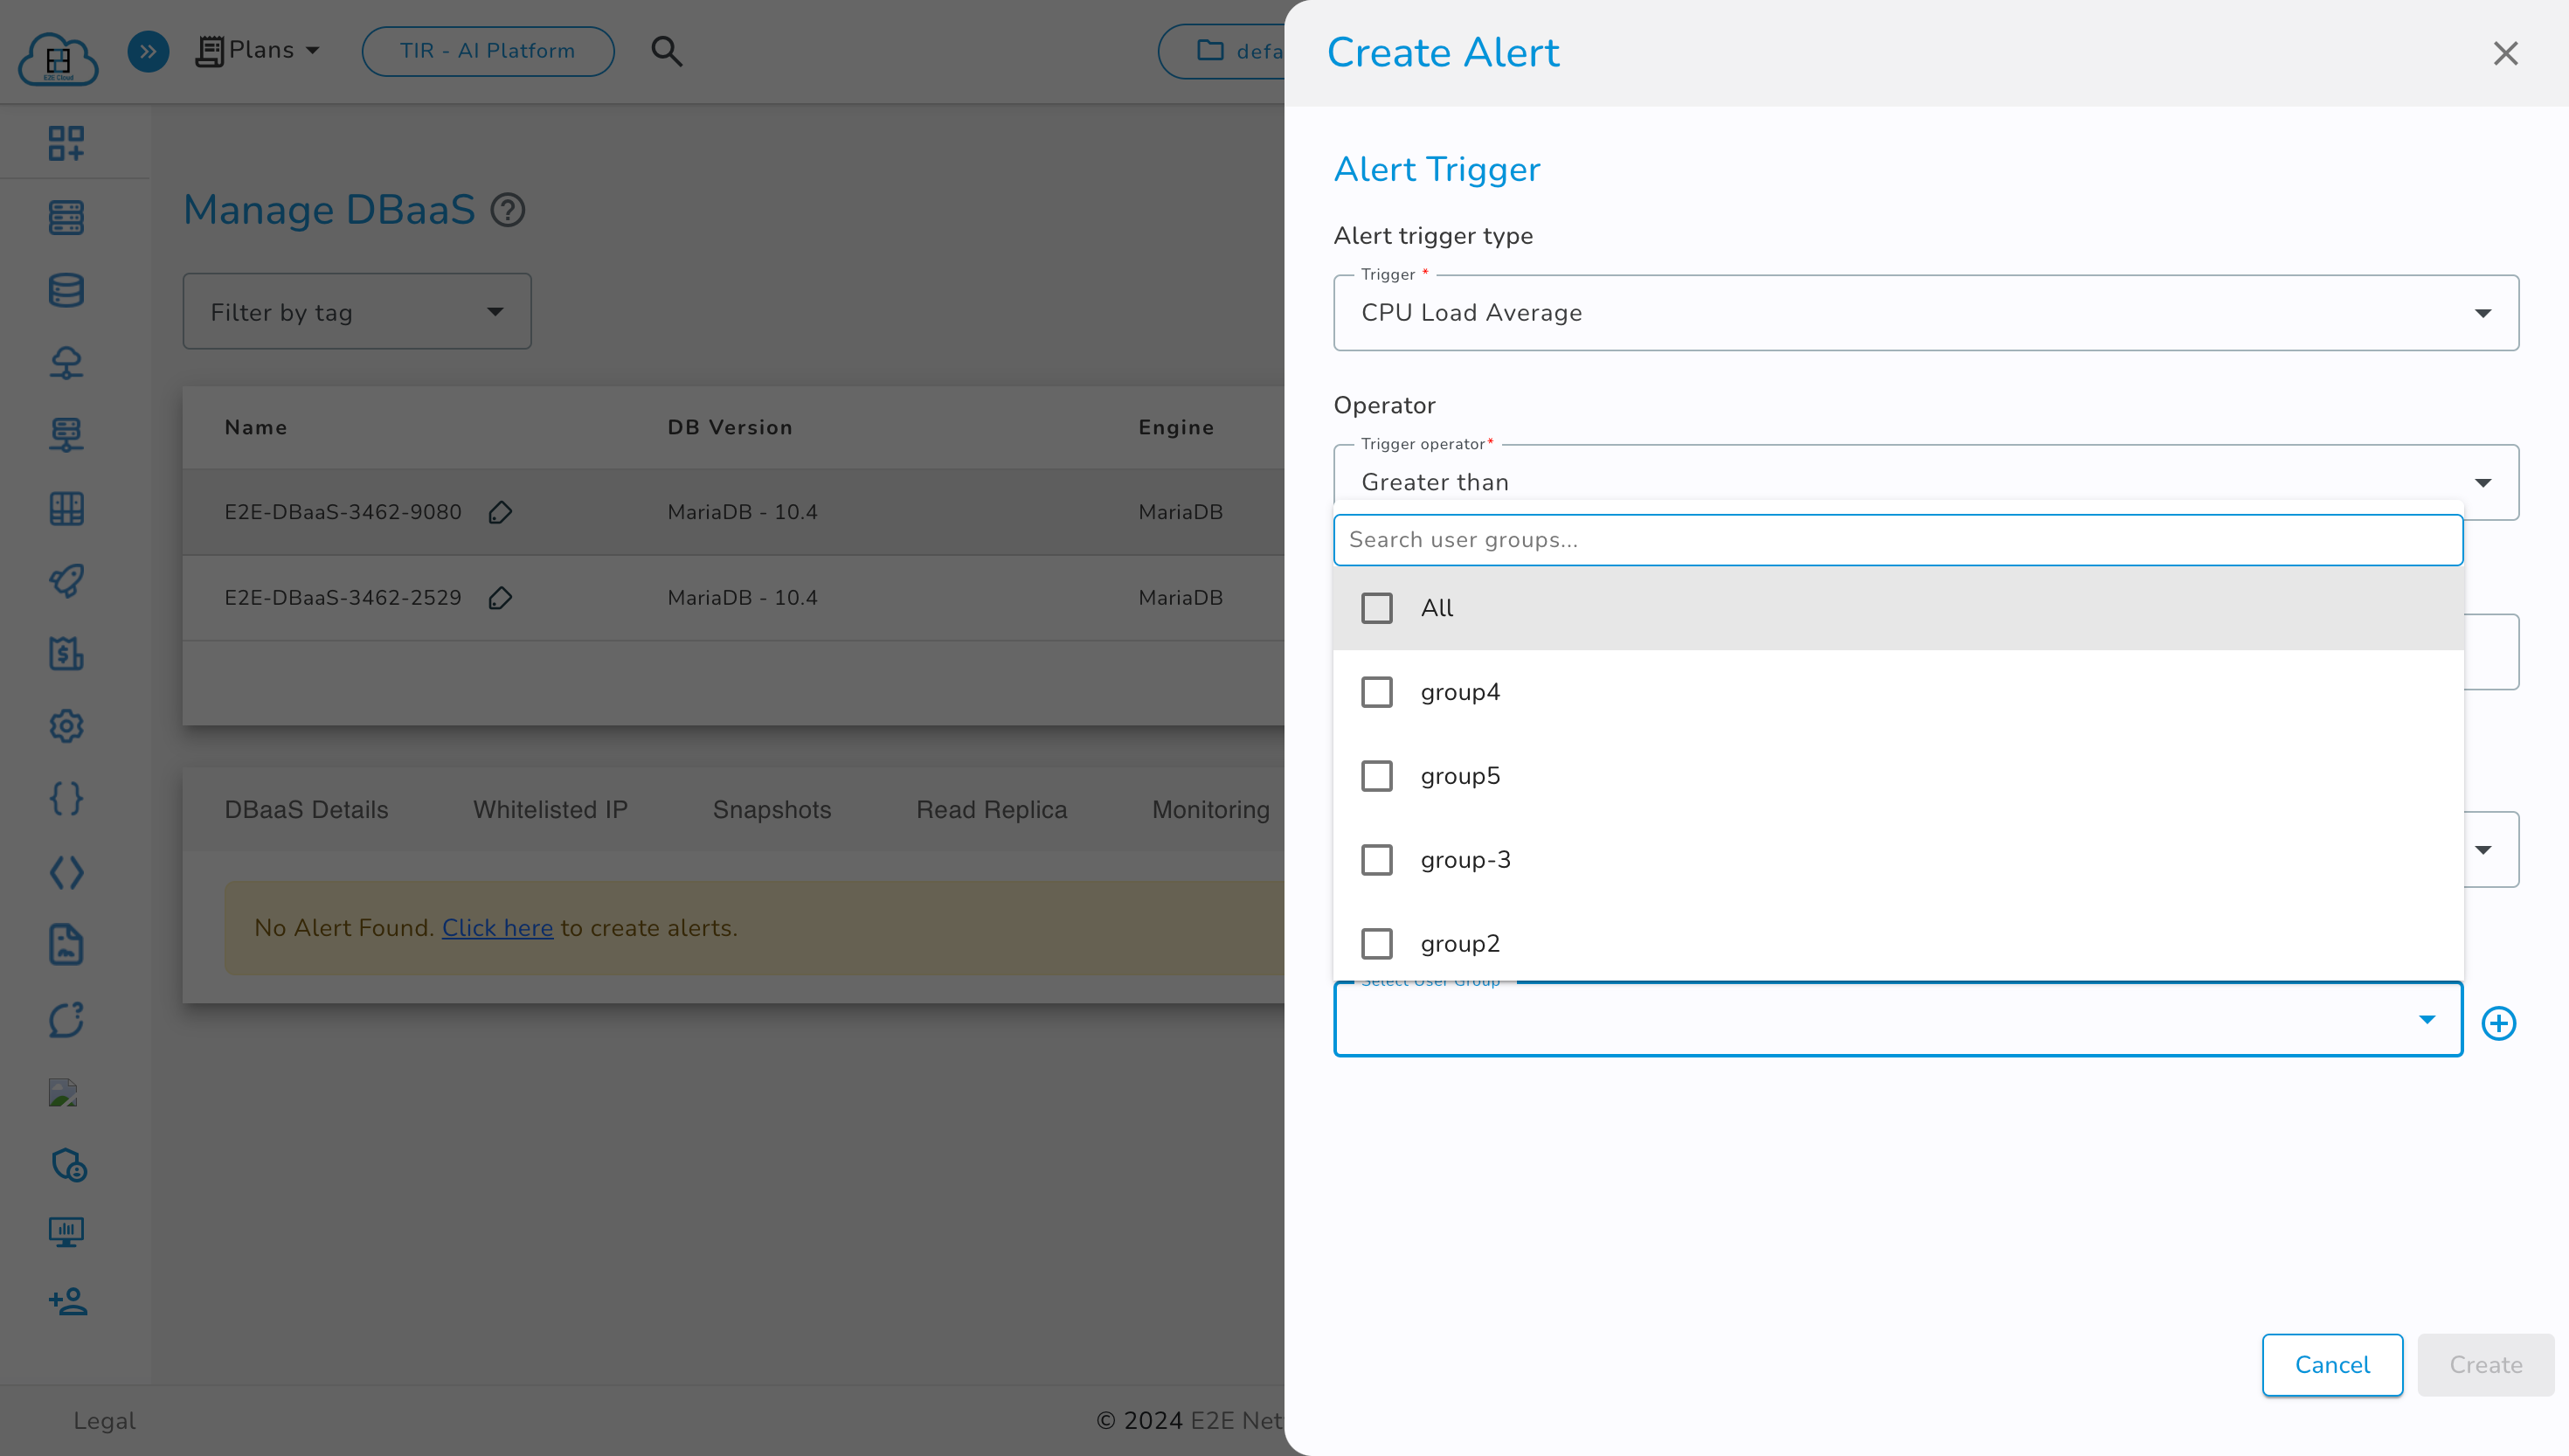Click Cancel to dismiss the alert dialog
The width and height of the screenshot is (2569, 1456).
coord(2330,1364)
